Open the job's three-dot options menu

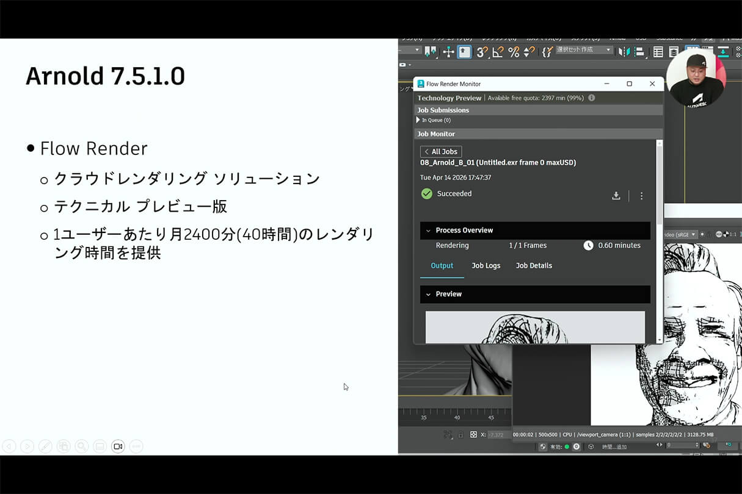641,196
